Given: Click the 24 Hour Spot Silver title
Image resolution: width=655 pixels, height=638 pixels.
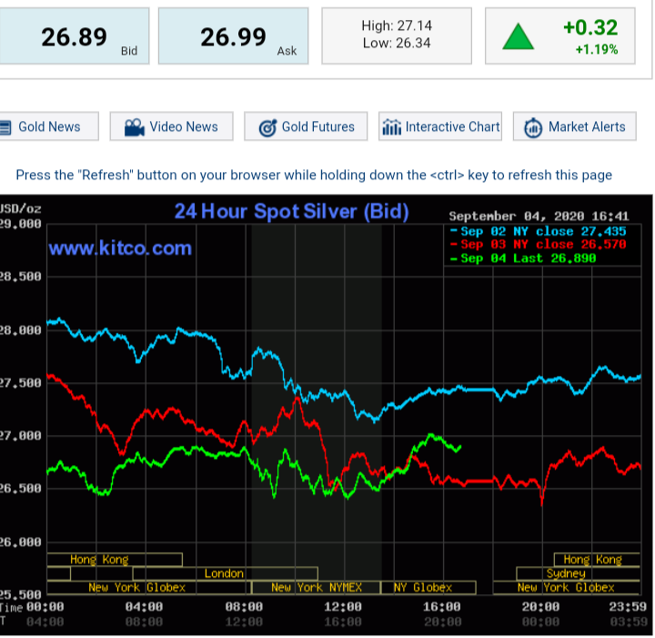Looking at the screenshot, I should (x=291, y=212).
